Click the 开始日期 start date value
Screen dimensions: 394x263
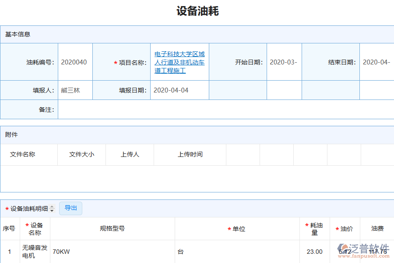(x=284, y=62)
